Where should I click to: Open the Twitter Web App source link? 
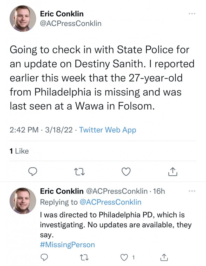108,130
